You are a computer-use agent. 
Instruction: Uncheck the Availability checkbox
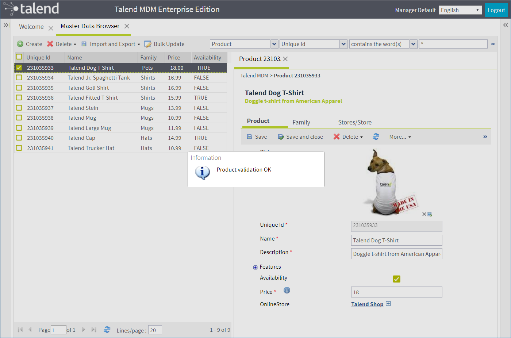tap(396, 279)
